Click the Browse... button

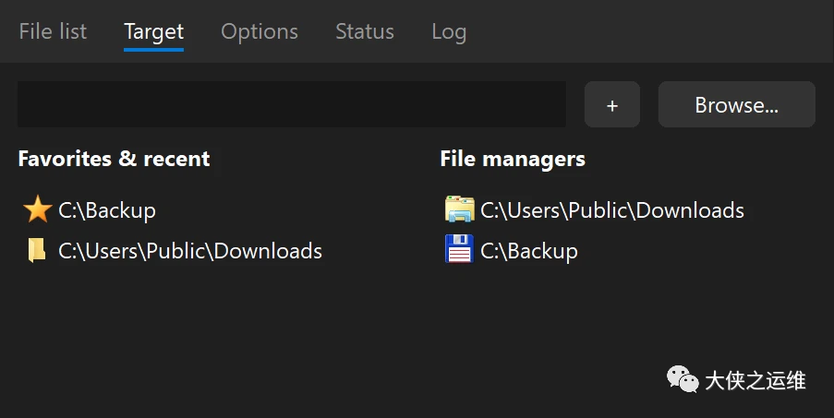(x=736, y=104)
